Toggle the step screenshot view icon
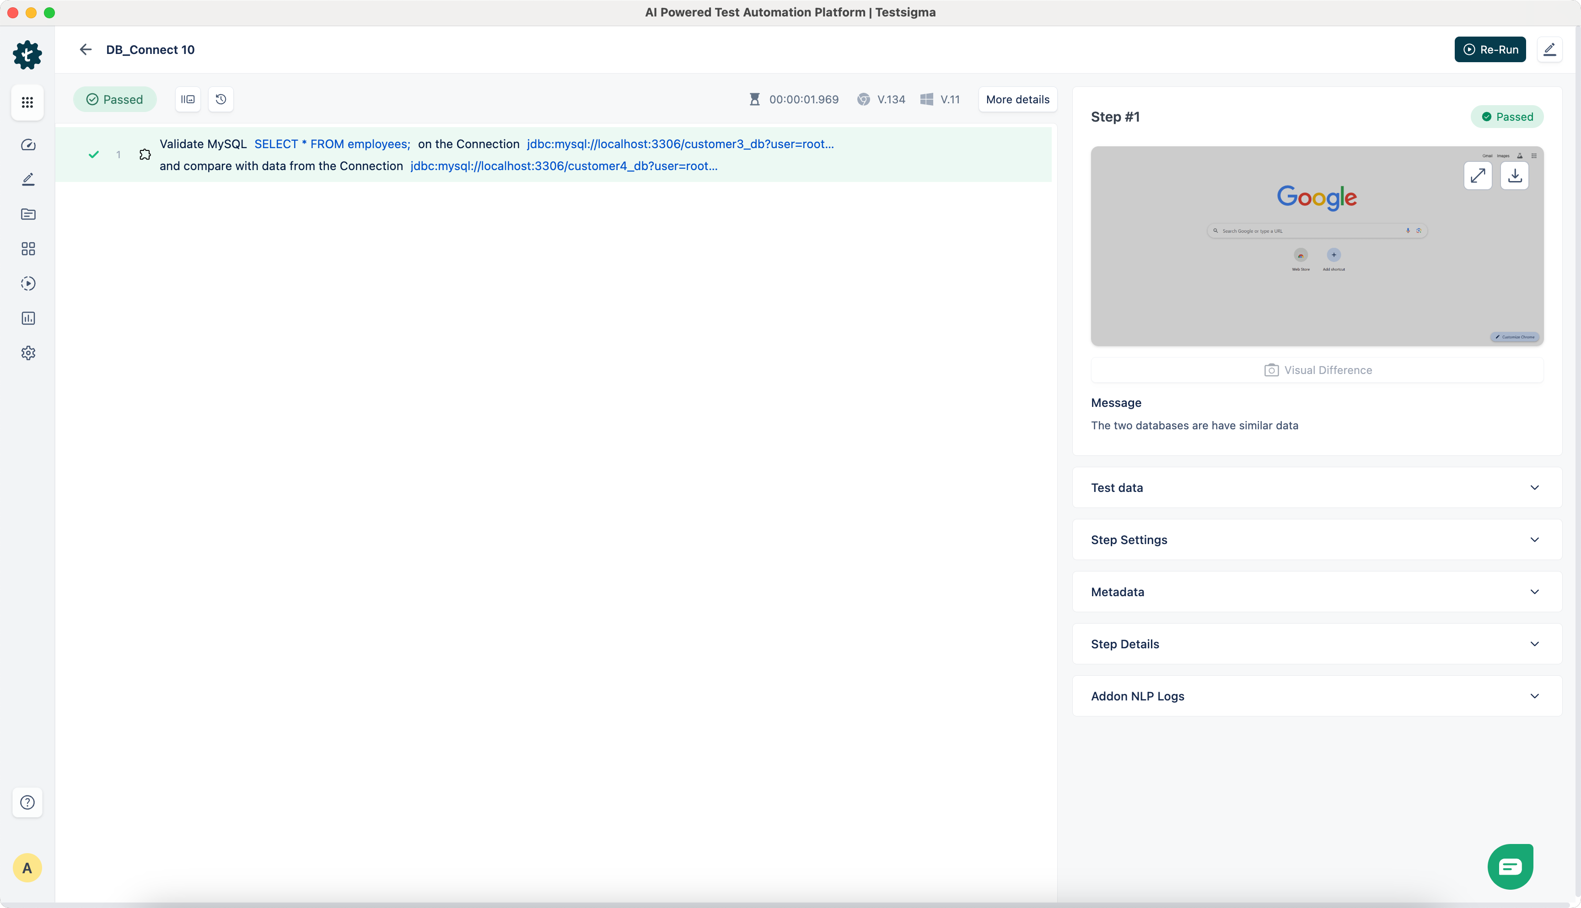 [188, 99]
